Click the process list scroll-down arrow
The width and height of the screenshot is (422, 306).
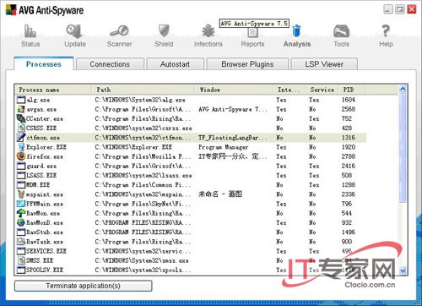pyautogui.click(x=403, y=270)
